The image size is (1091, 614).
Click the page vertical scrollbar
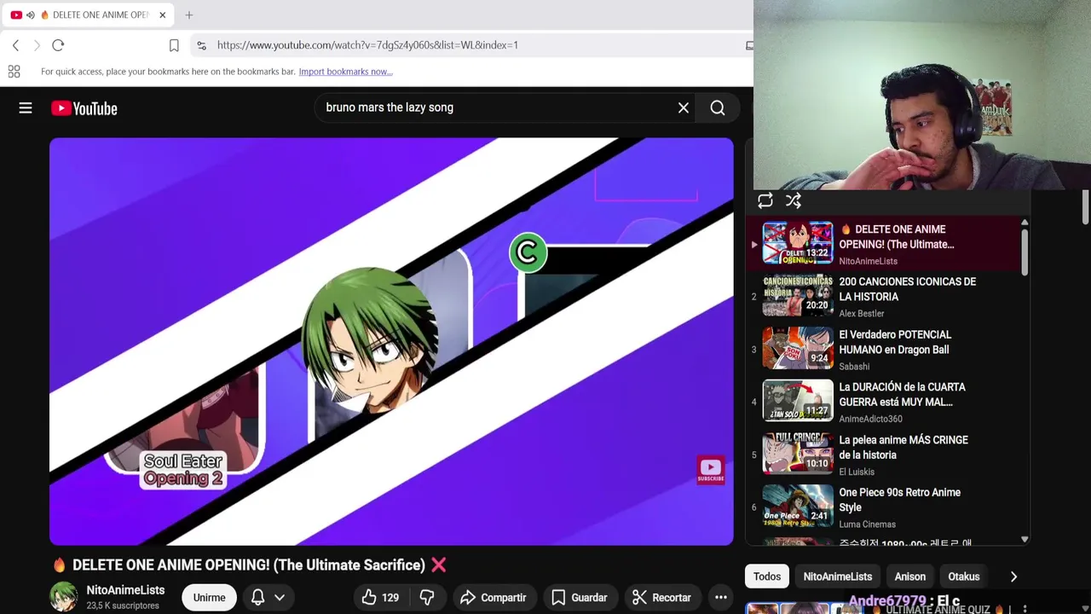(x=1086, y=209)
